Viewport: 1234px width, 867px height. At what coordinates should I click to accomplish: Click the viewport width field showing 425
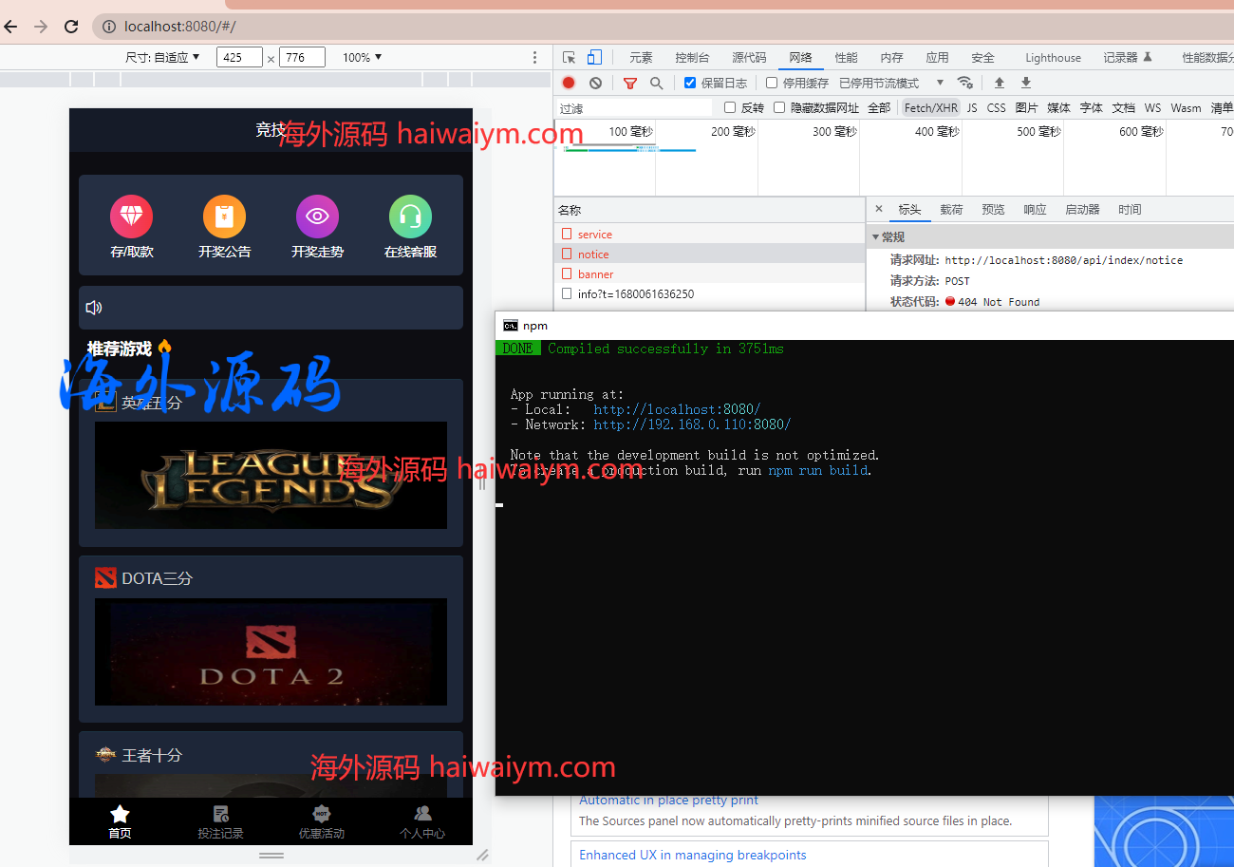point(239,58)
